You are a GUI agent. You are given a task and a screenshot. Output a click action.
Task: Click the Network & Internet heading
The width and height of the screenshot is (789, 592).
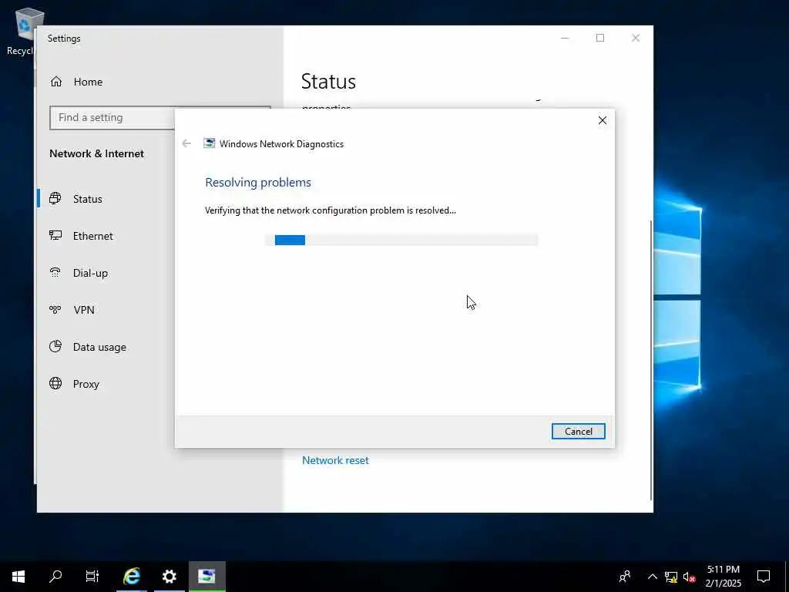click(x=96, y=153)
